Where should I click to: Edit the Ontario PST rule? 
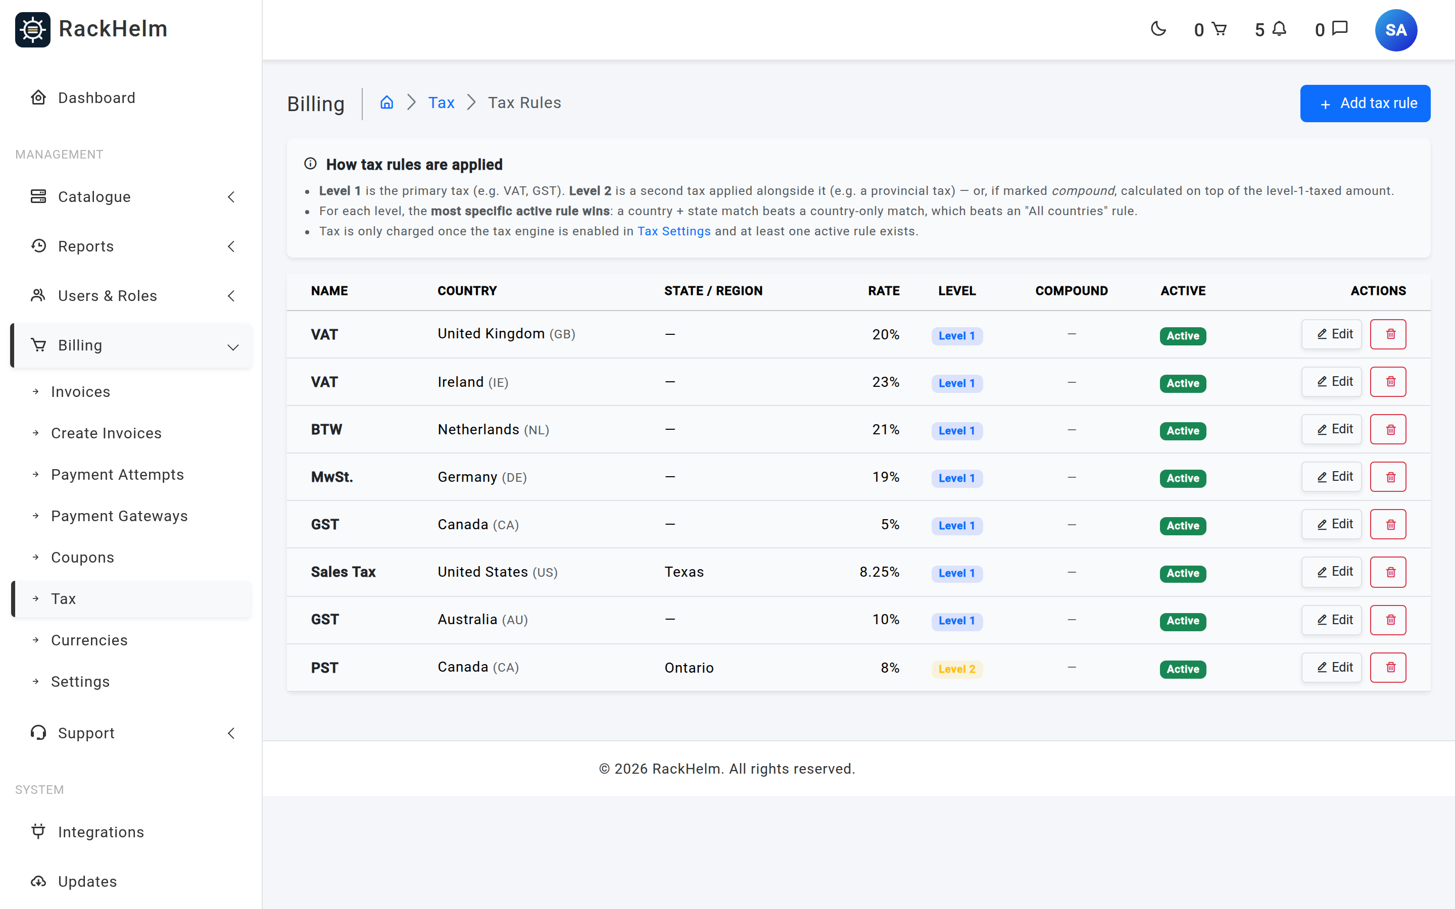[x=1331, y=667]
